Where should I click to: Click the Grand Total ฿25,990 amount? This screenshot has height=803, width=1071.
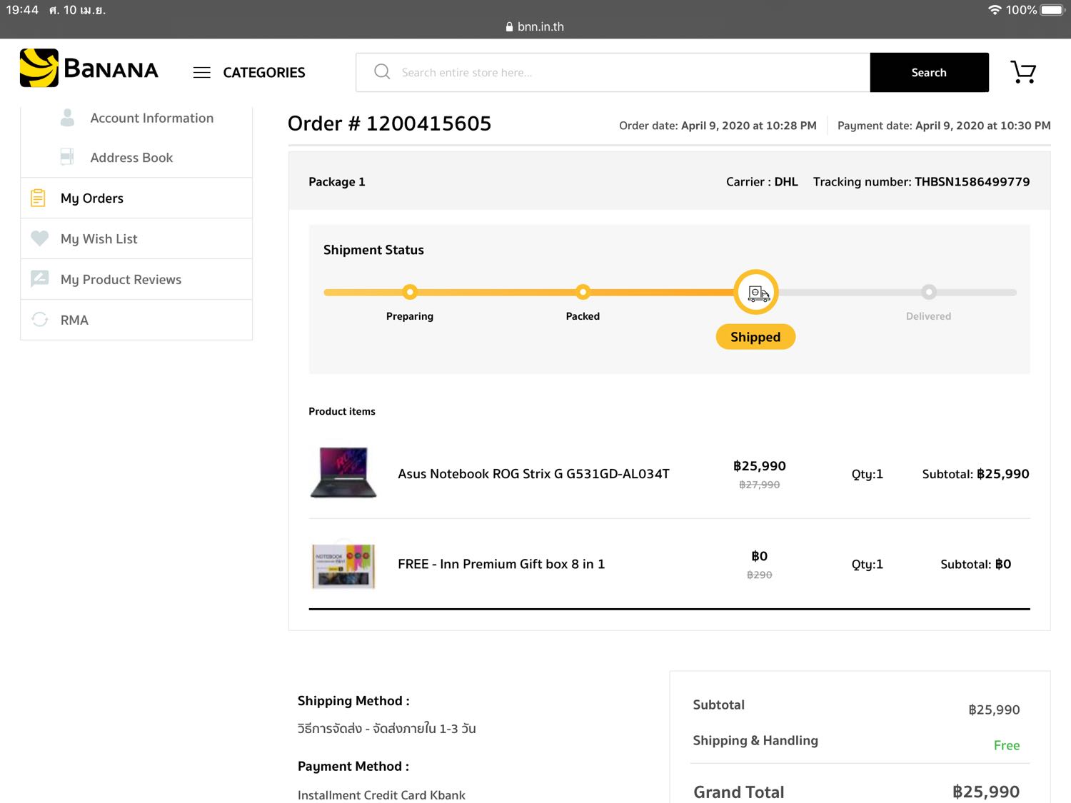986,792
